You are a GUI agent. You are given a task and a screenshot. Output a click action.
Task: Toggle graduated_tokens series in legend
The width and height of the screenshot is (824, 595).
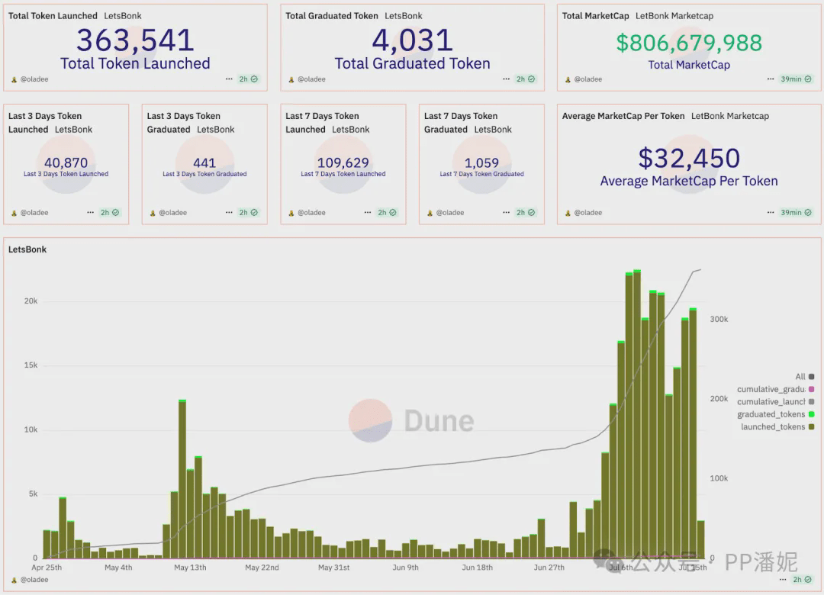776,414
